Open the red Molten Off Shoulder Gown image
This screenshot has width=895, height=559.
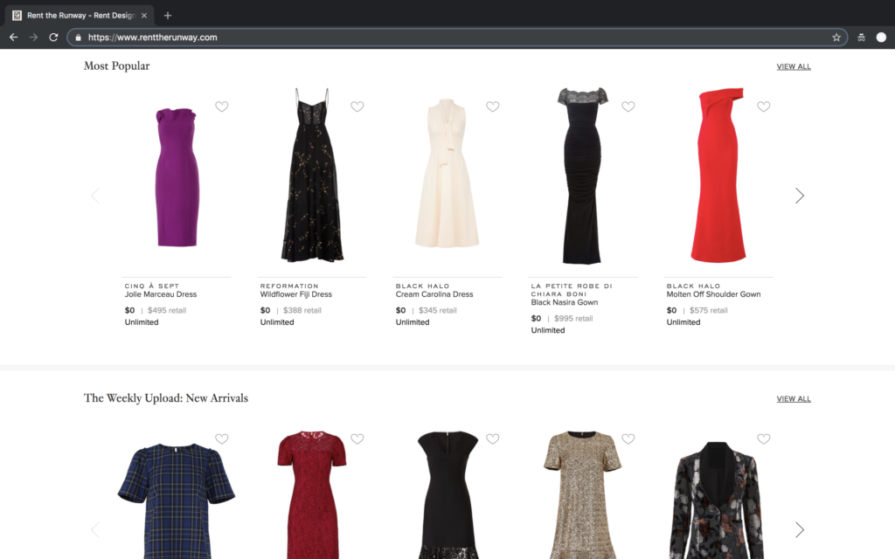tap(718, 175)
